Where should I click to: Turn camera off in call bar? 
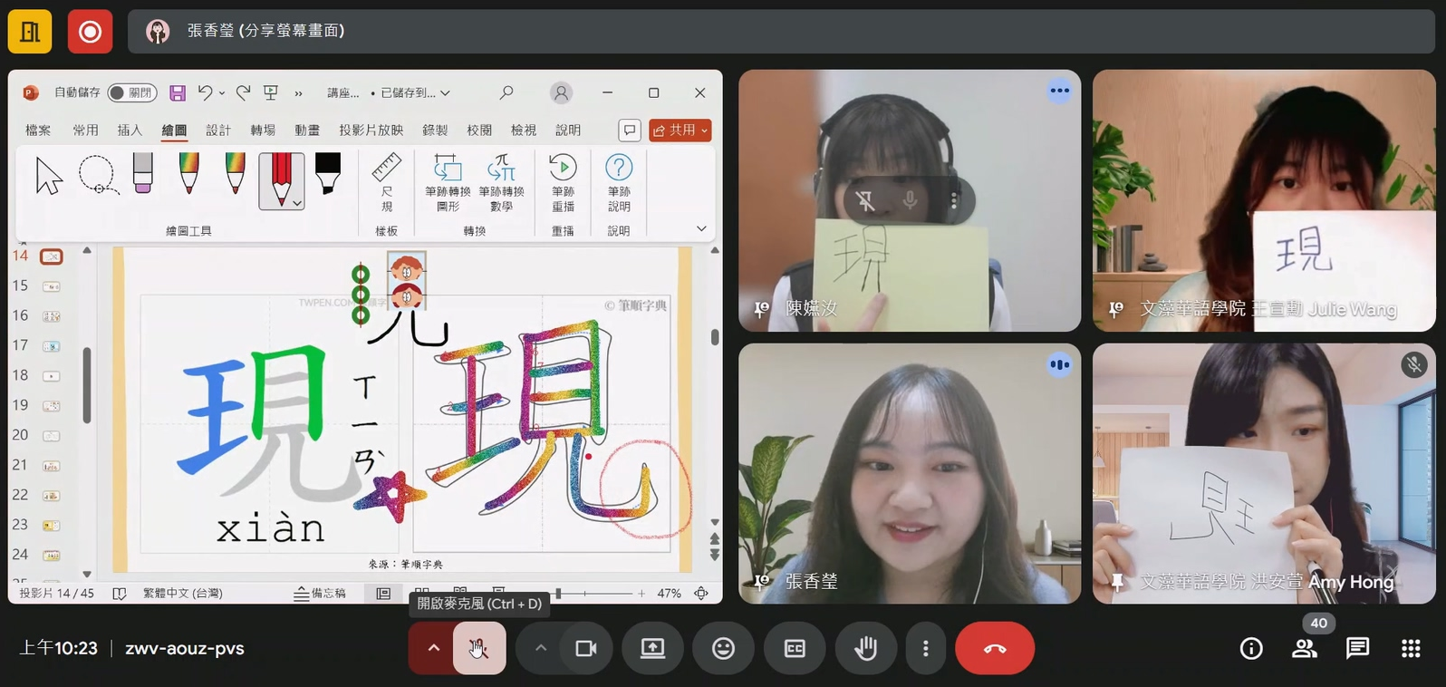click(x=586, y=648)
